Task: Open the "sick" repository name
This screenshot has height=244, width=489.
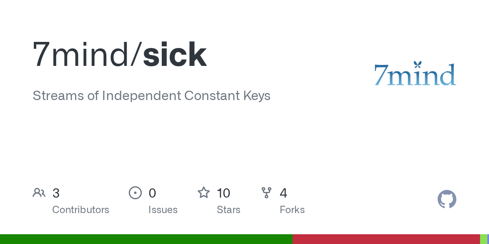Action: click(175, 55)
